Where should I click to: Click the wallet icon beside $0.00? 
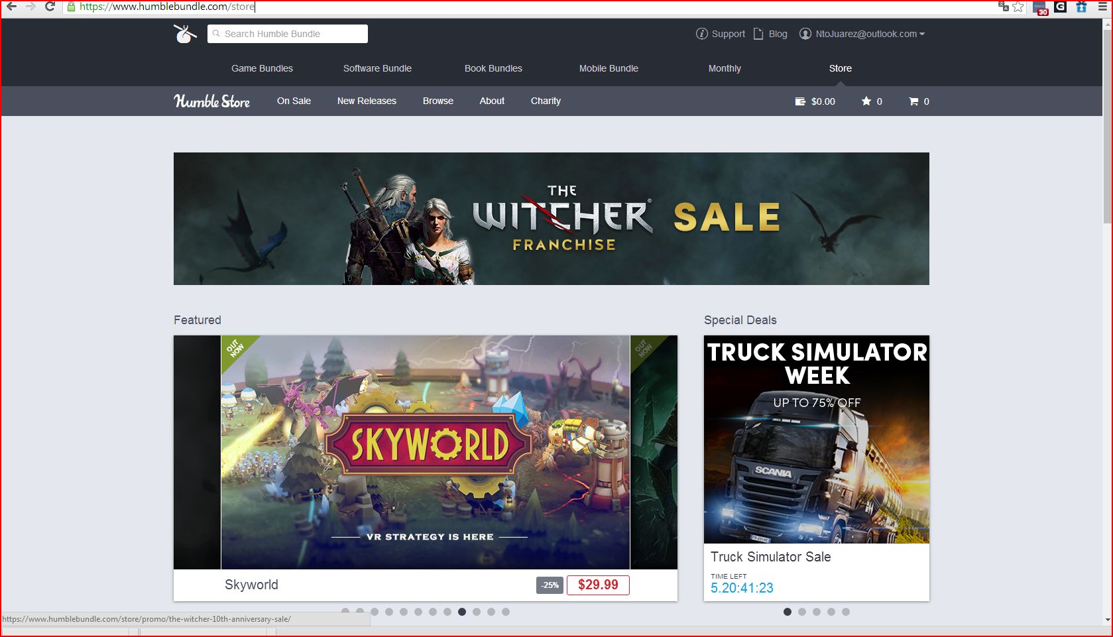pos(800,101)
